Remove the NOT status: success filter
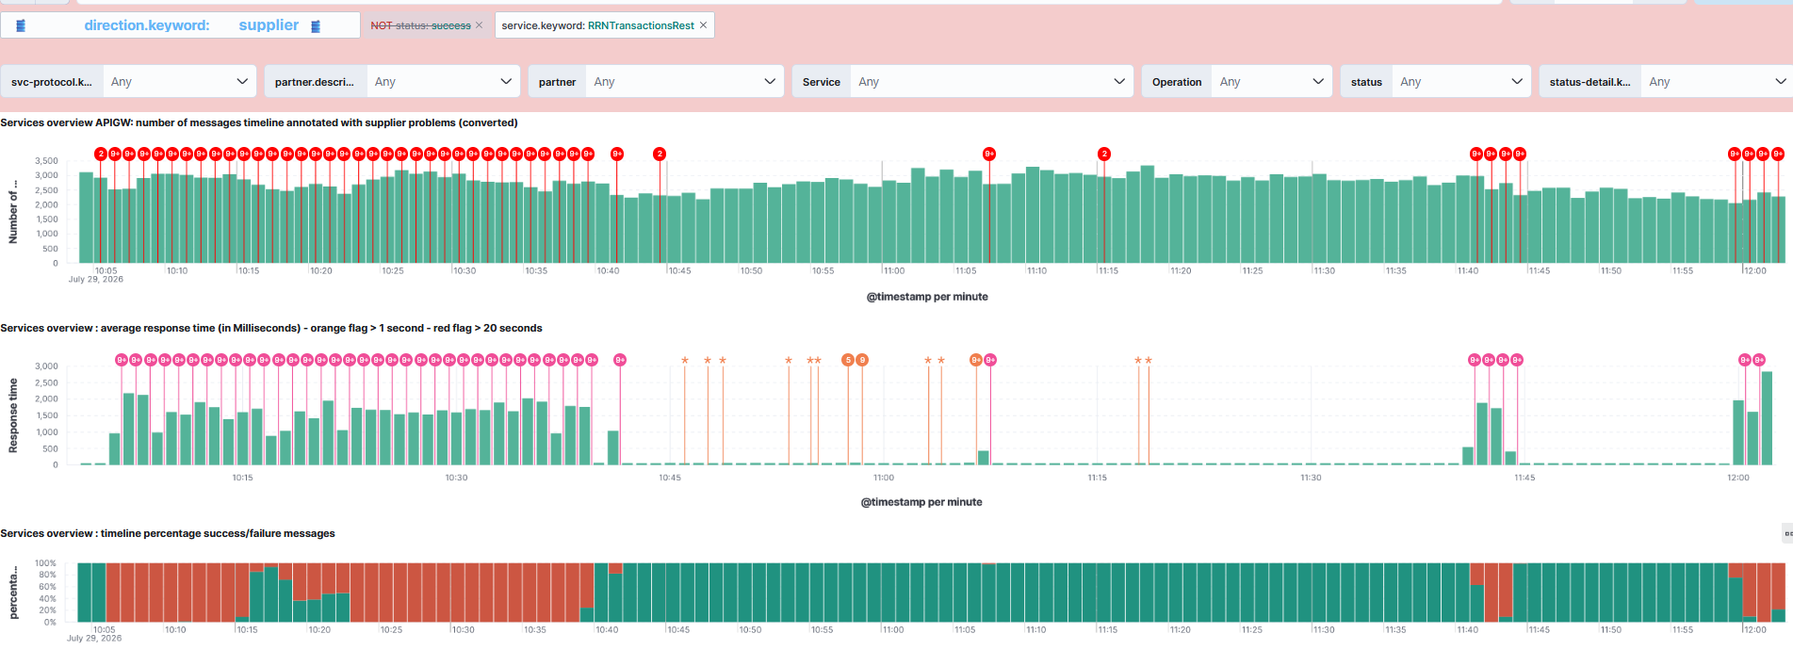Image resolution: width=1793 pixels, height=650 pixels. [x=479, y=25]
